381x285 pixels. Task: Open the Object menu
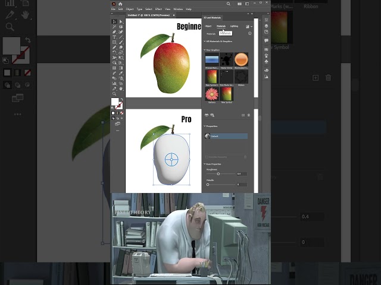point(130,9)
